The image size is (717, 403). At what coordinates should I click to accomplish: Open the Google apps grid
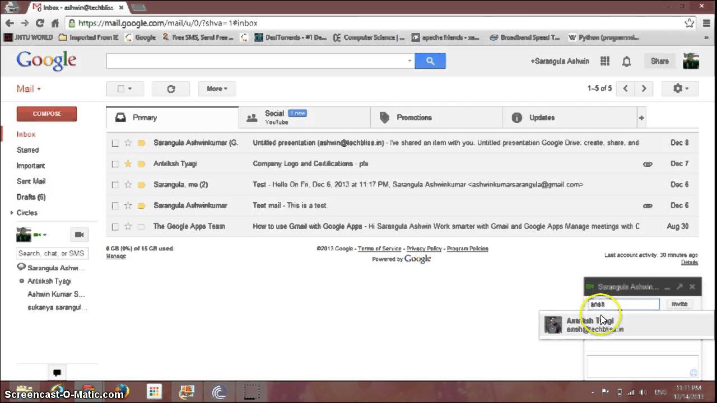(x=605, y=61)
